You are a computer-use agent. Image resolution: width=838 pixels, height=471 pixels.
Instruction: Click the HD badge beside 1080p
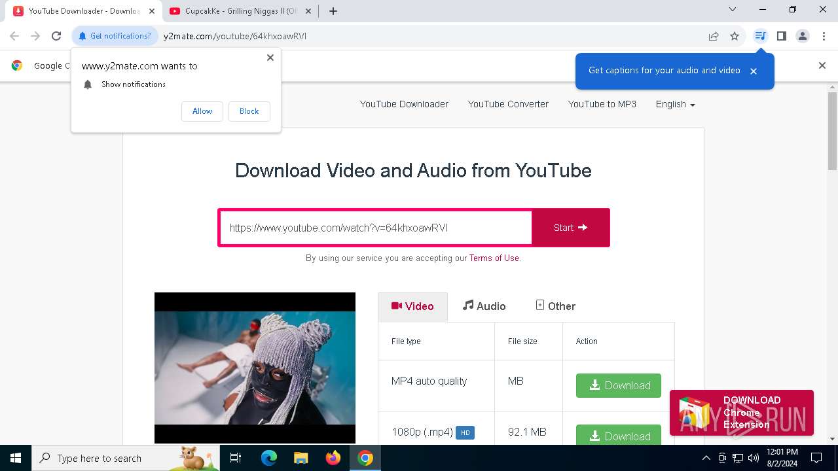coord(465,432)
